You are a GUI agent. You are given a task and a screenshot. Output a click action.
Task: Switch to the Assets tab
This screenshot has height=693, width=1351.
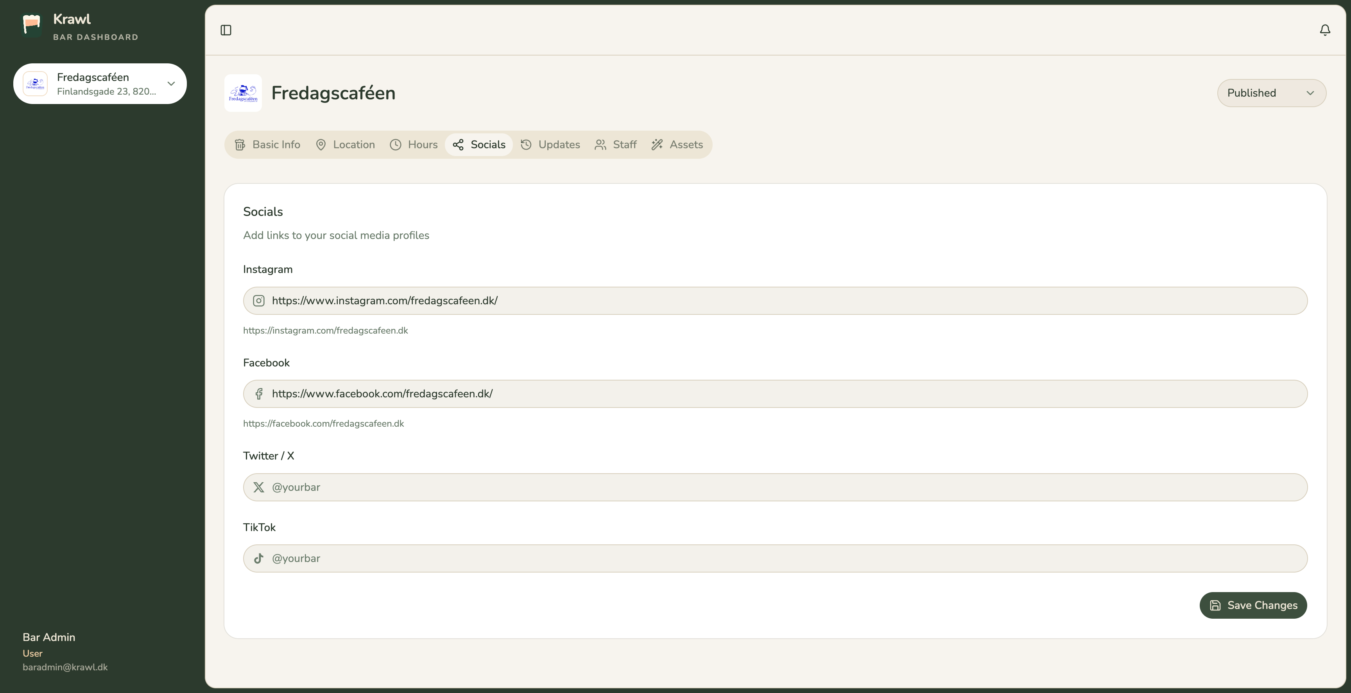pyautogui.click(x=677, y=145)
